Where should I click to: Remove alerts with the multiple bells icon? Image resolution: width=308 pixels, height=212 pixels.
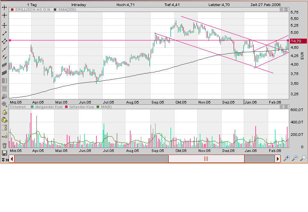point(5,120)
